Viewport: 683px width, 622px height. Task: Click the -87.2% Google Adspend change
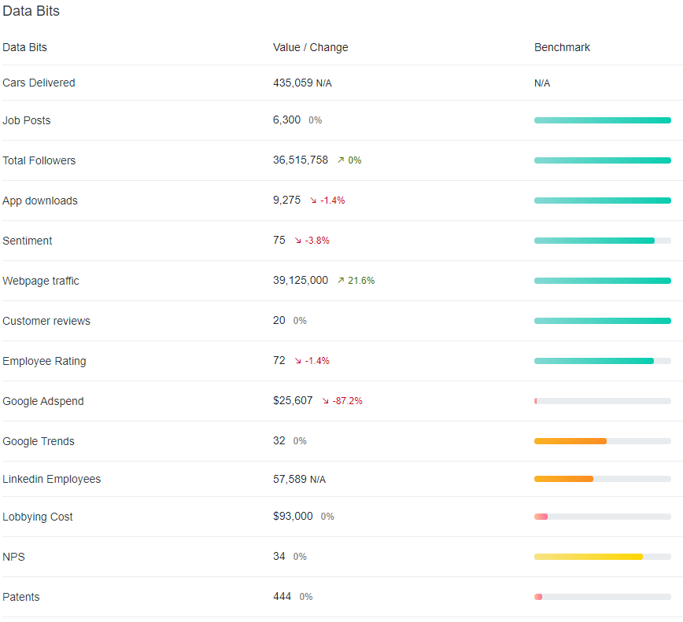348,401
